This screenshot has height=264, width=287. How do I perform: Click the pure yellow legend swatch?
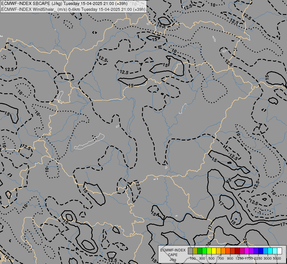point(214,251)
